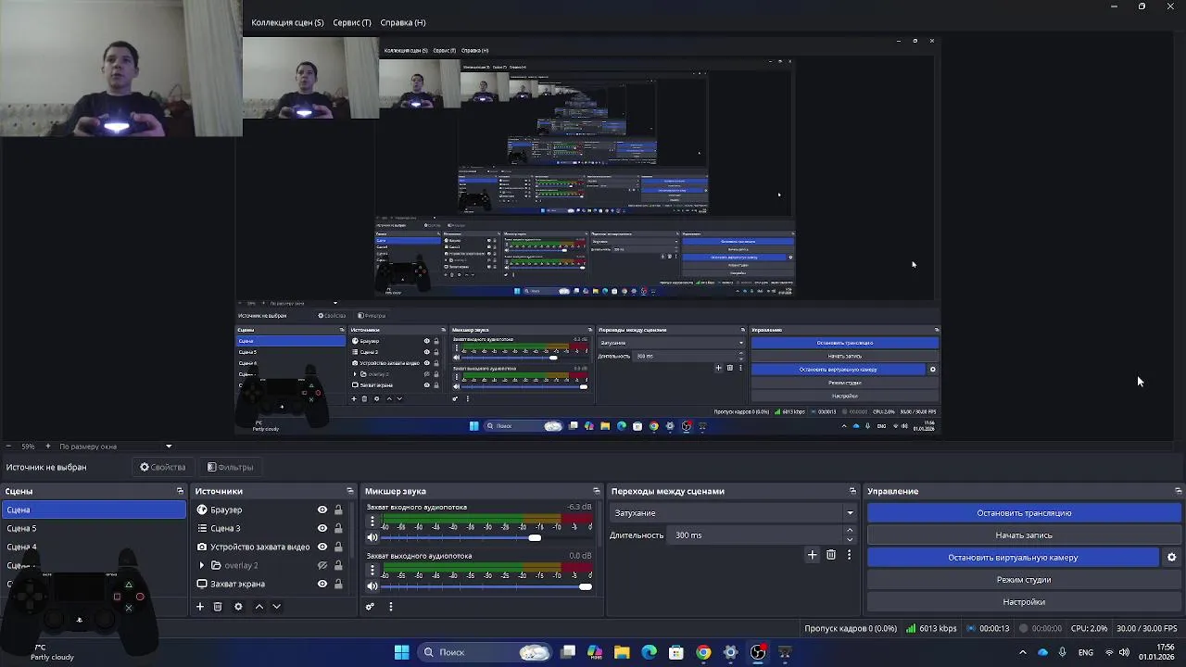This screenshot has width=1186, height=667.
Task: Show the overlay 2 group
Action: (322, 565)
